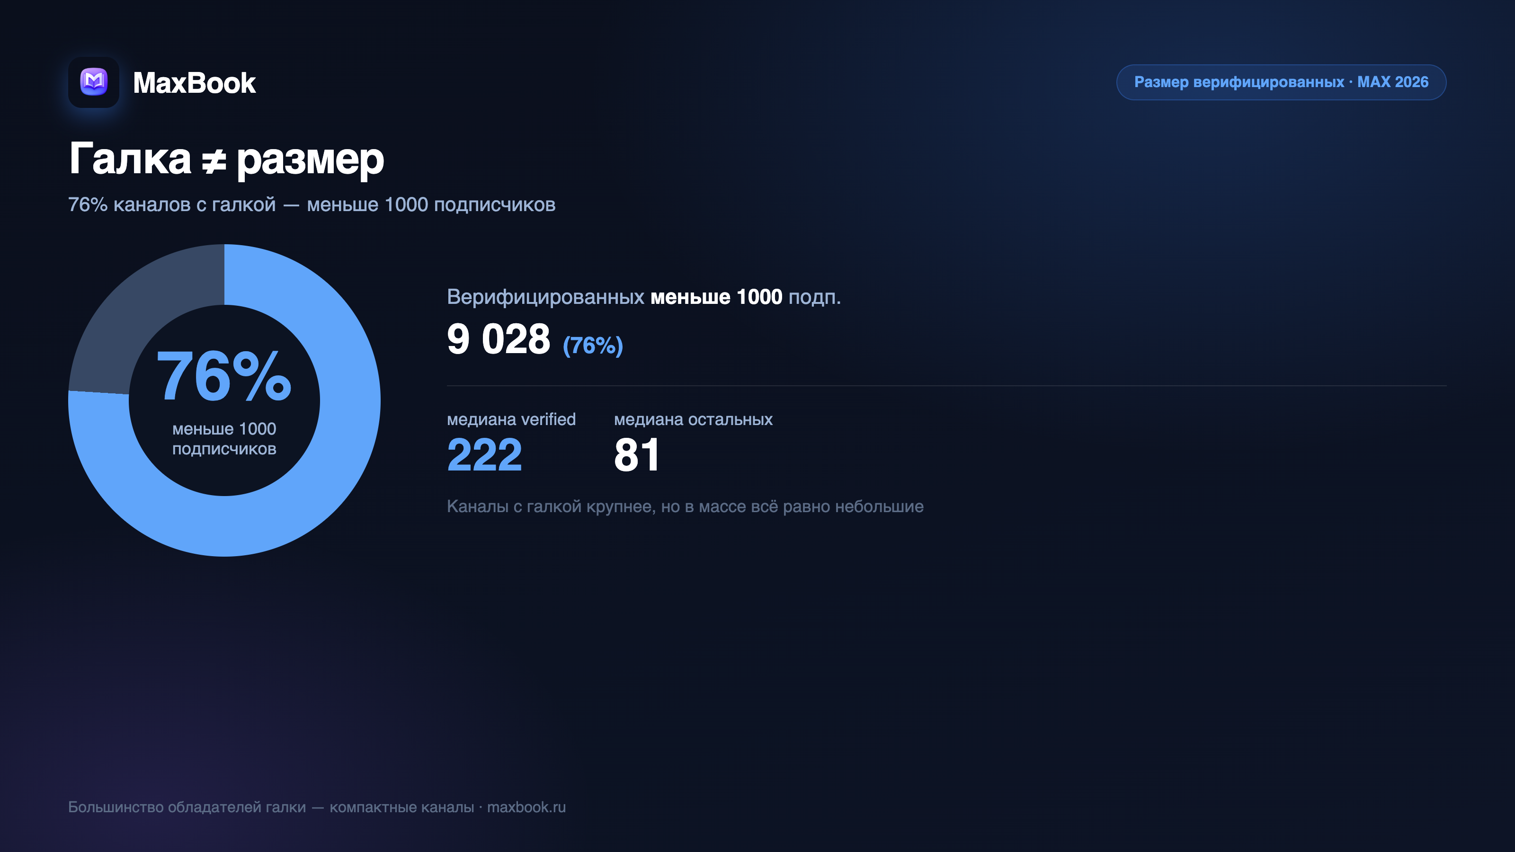Click 'Верифицированных меньше 1000 подп.' heading

point(644,297)
